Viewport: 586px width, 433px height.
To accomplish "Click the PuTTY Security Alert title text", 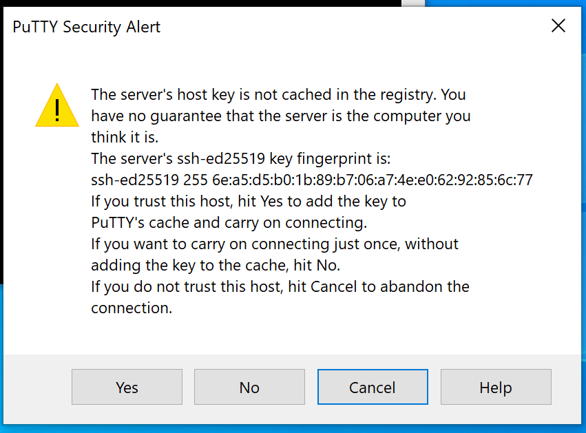I will 87,27.
